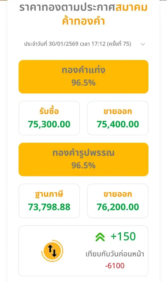Click the 73,798.88 tax base figure
The image size is (167, 282).
tap(49, 207)
